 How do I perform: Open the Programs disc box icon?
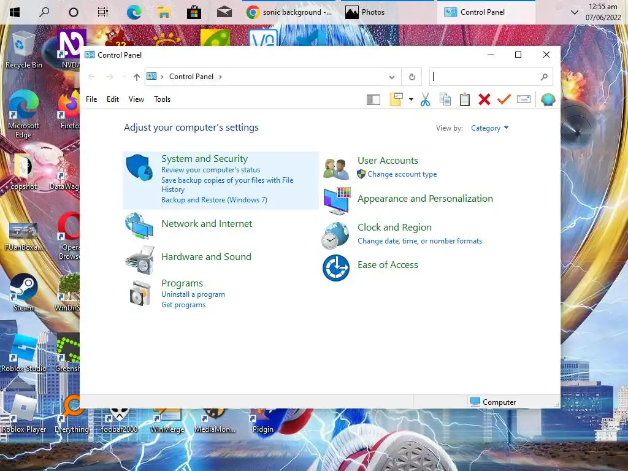[140, 293]
